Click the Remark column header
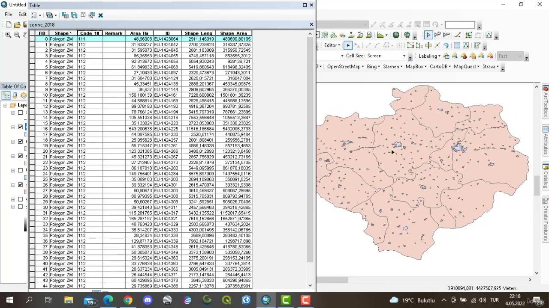 pyautogui.click(x=114, y=33)
